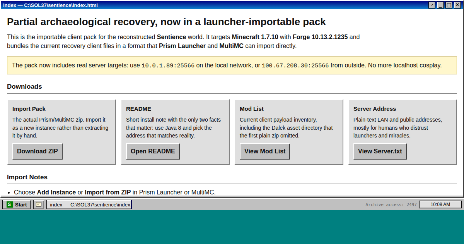
Task: Click the README card title
Action: pos(138,109)
